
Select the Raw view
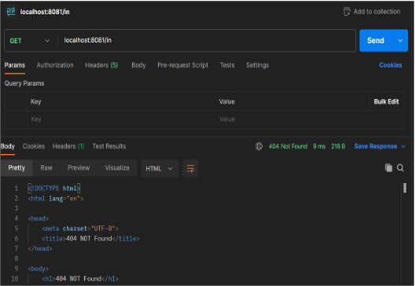click(x=46, y=167)
